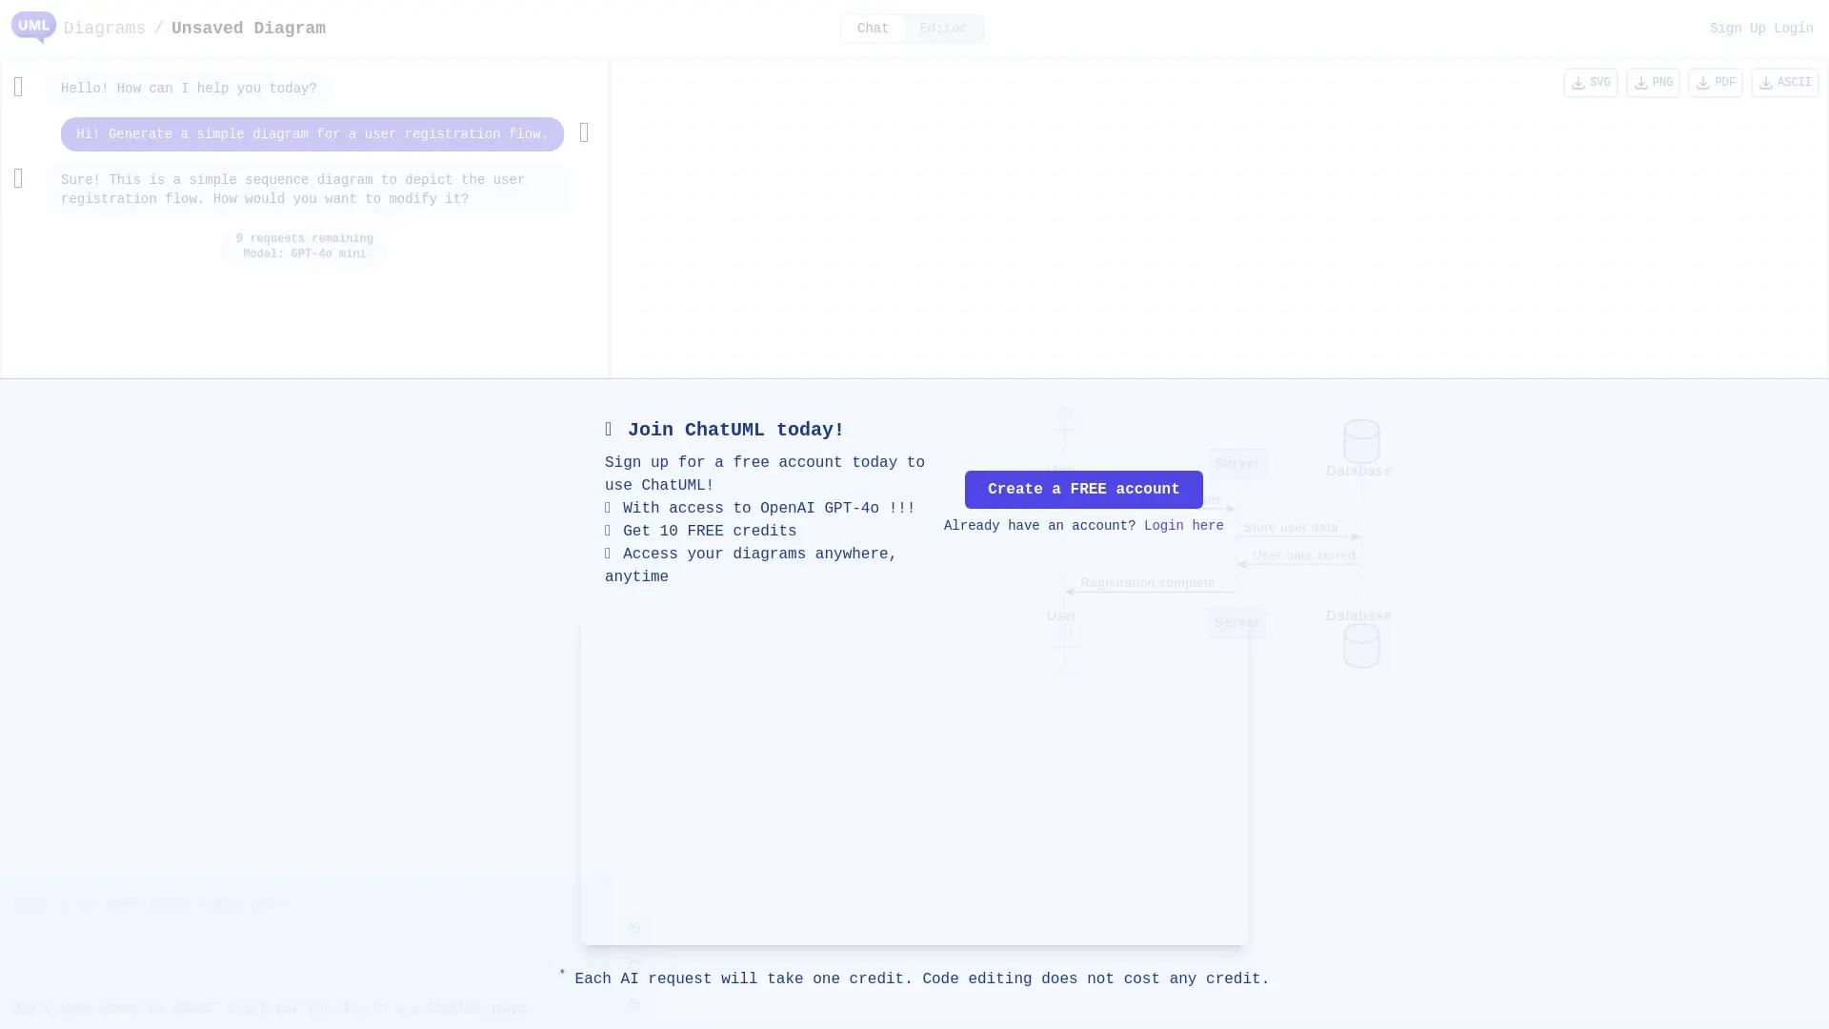Screen dimensions: 1829x1029
Task: Switch to the Editor tab
Action: pyautogui.click(x=942, y=29)
